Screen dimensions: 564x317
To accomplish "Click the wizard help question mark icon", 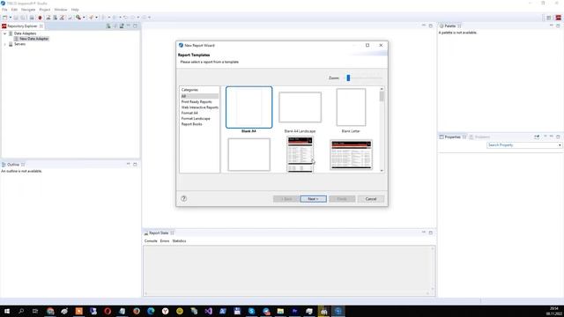I will point(184,198).
